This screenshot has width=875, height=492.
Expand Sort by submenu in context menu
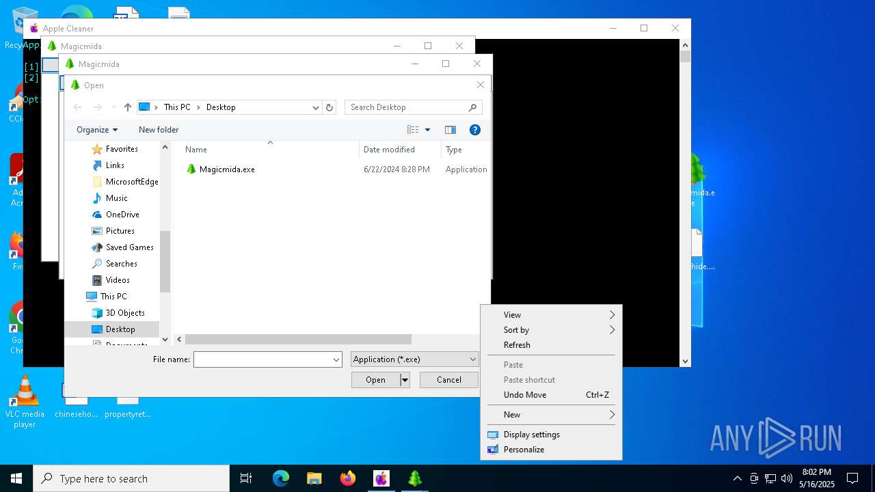[x=551, y=330]
